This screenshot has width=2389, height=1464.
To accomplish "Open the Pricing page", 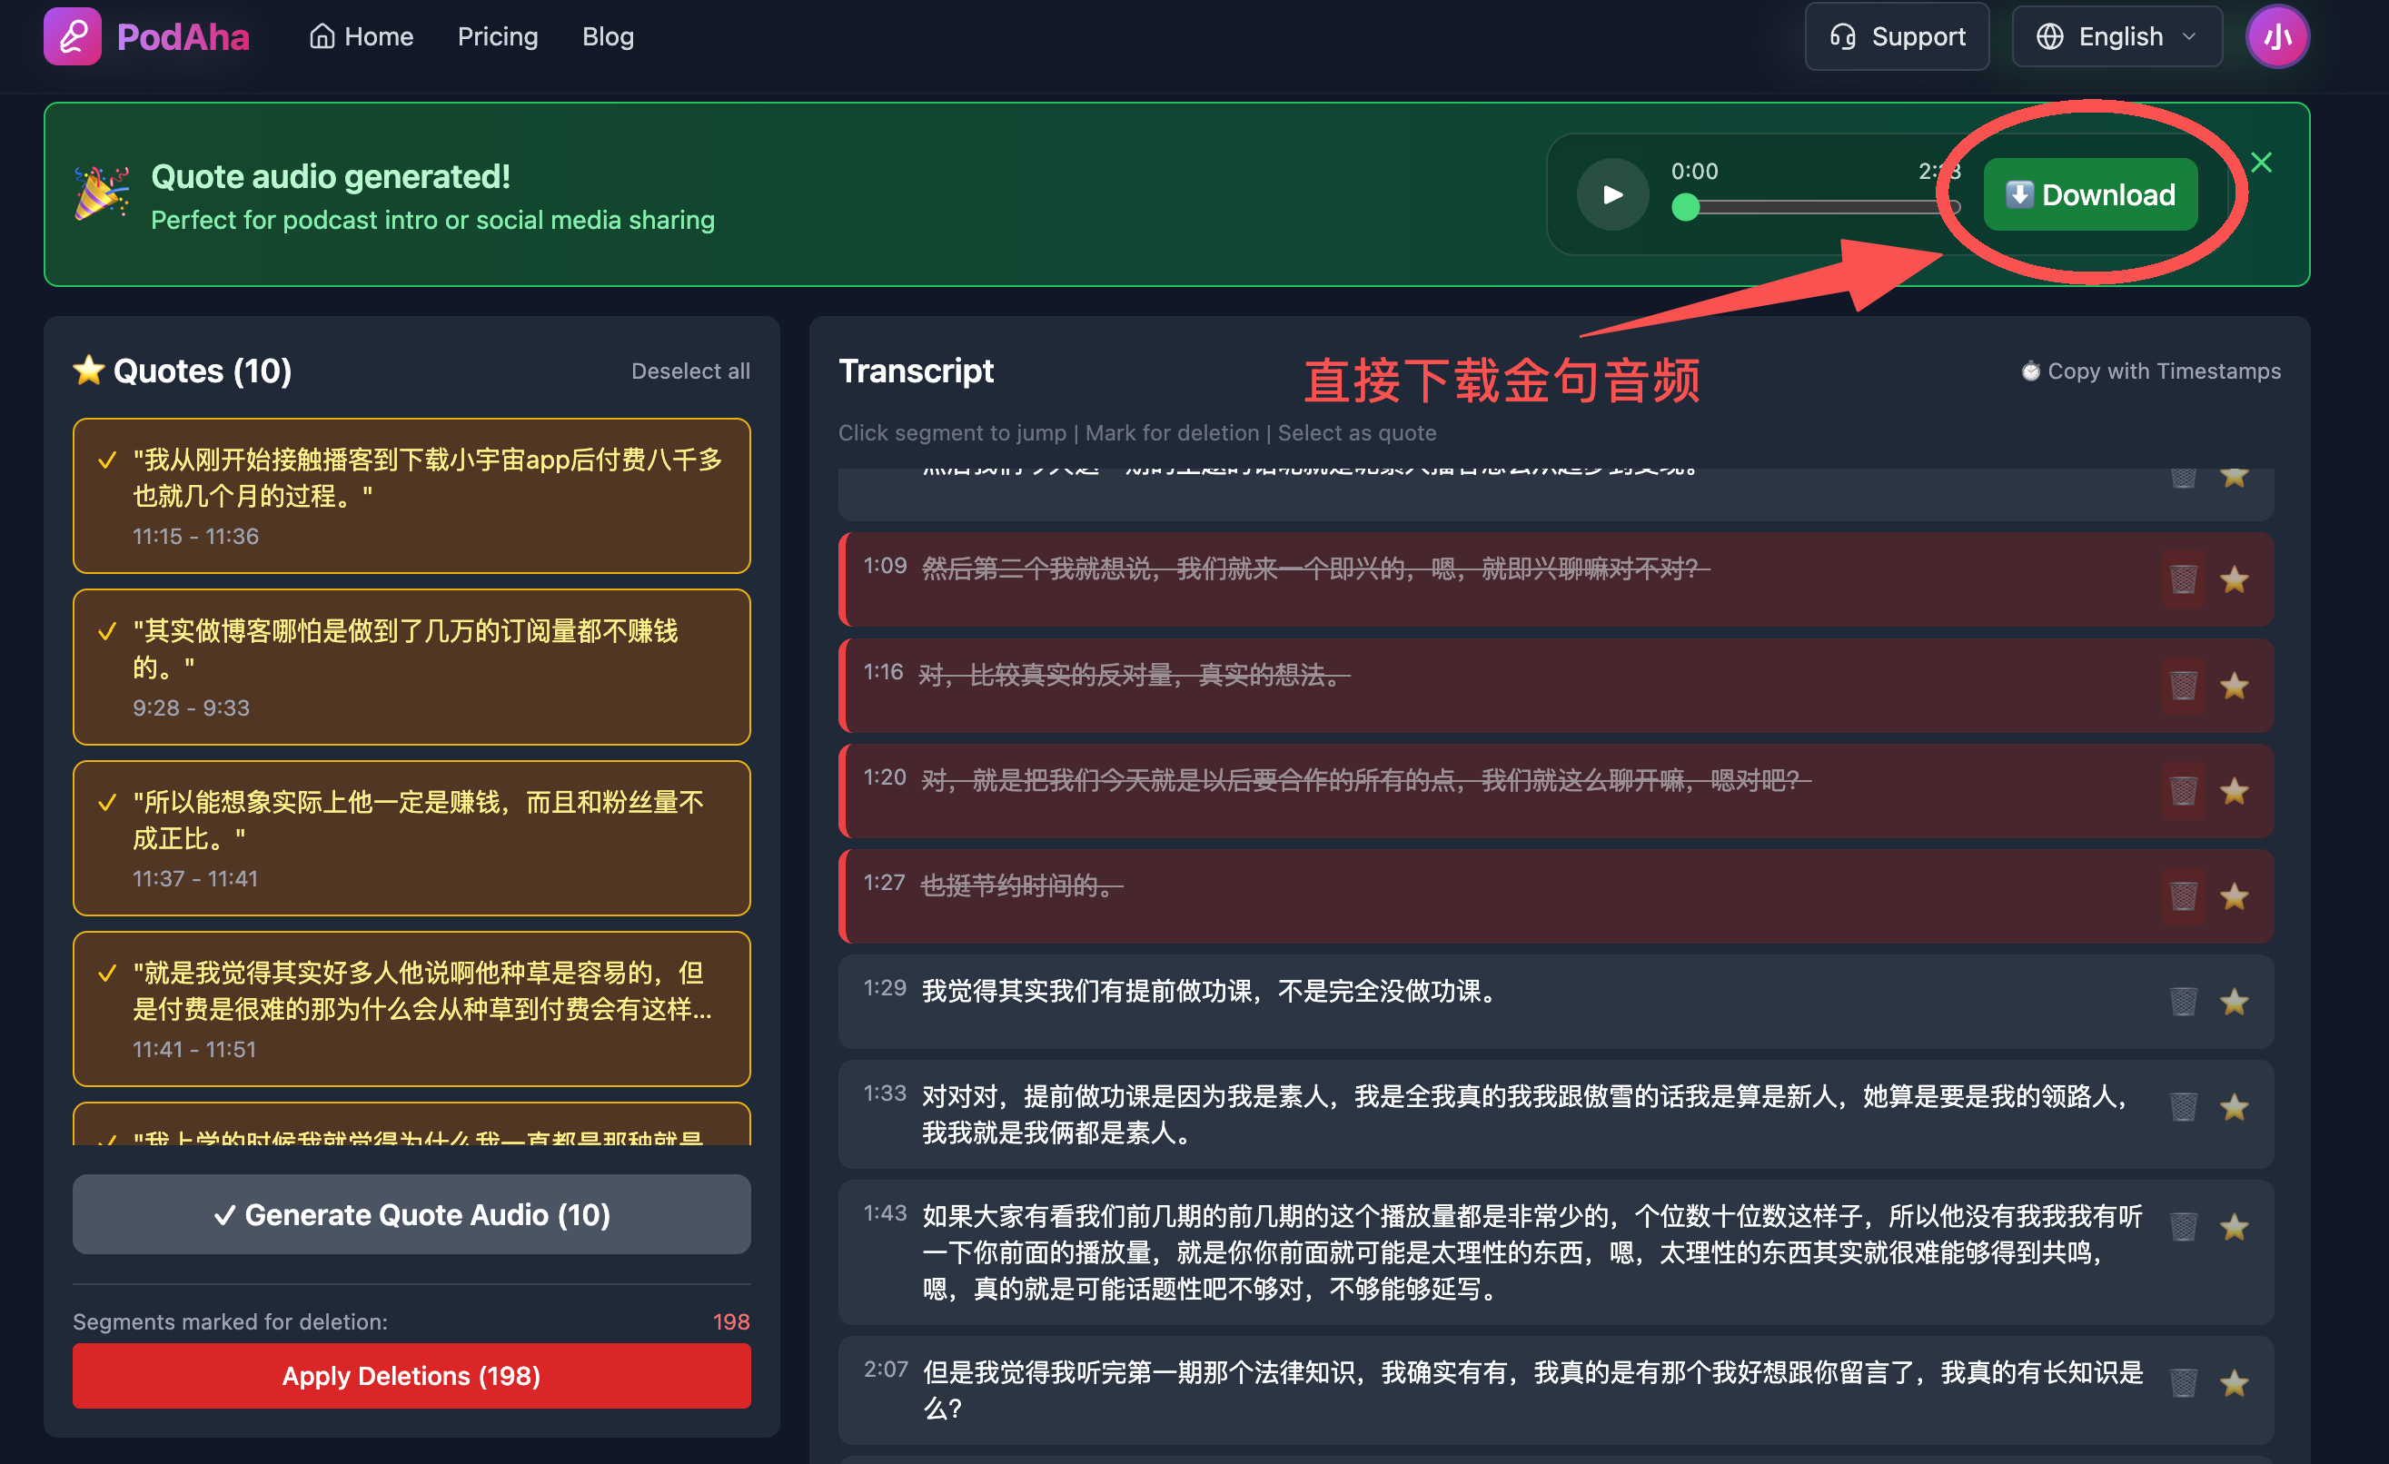I will pos(498,37).
